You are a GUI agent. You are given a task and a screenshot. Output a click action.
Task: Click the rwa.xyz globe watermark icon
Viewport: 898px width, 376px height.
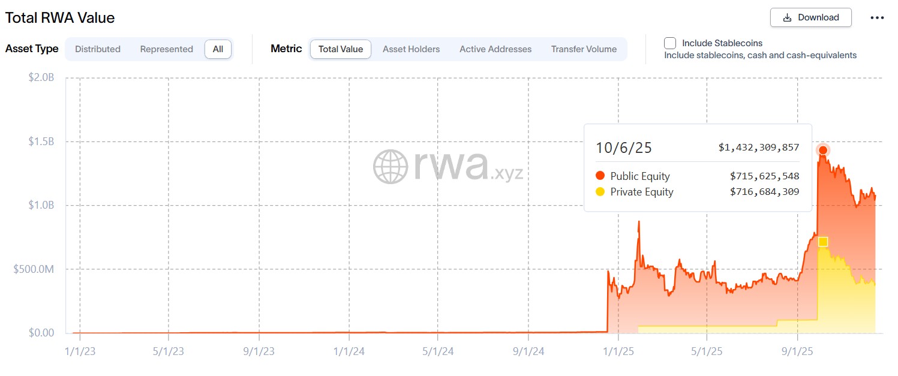pos(391,166)
